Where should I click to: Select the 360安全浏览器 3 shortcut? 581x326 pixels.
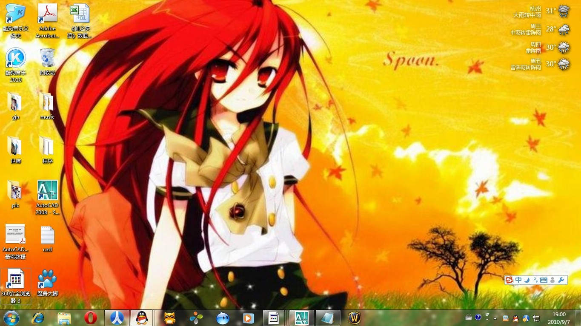tap(16, 286)
